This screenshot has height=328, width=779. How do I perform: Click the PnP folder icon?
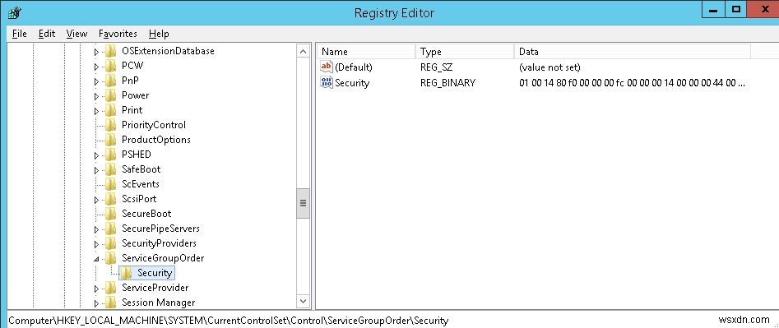coord(111,81)
